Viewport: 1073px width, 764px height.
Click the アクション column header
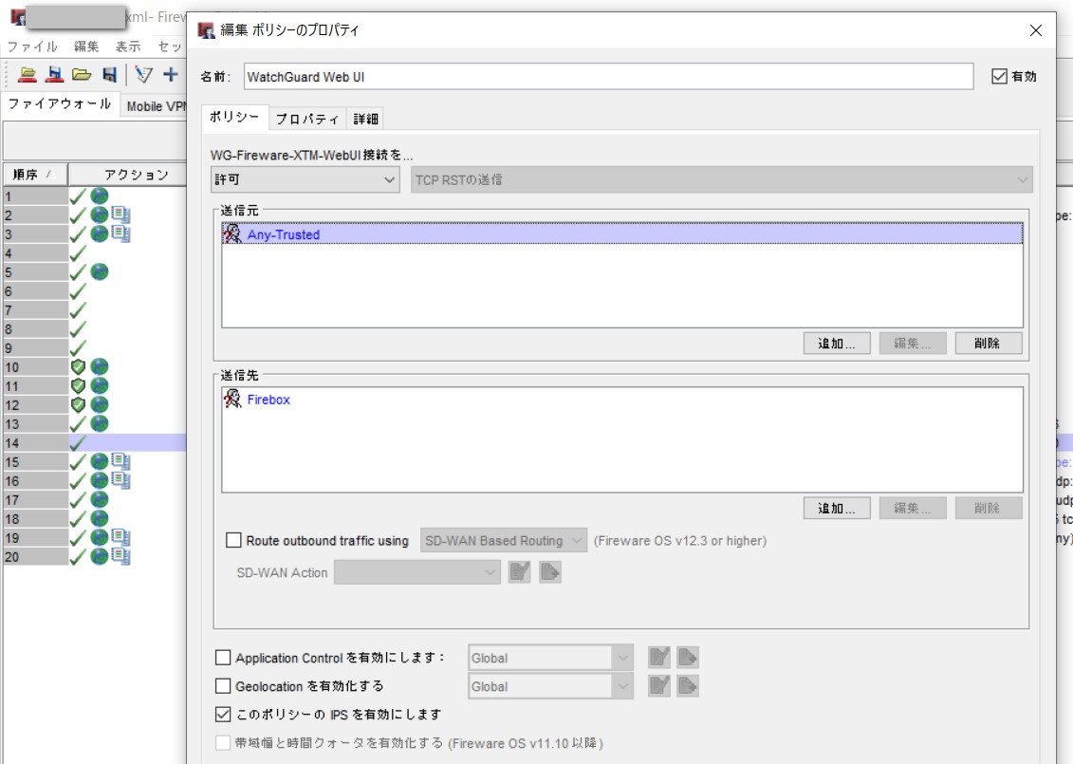[128, 175]
